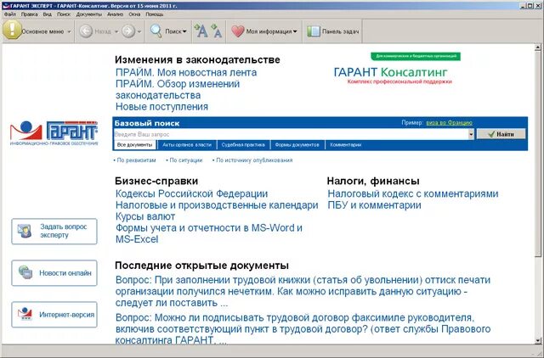Open the Анализ menu
Screen dimensions: 544x358
click(x=116, y=14)
